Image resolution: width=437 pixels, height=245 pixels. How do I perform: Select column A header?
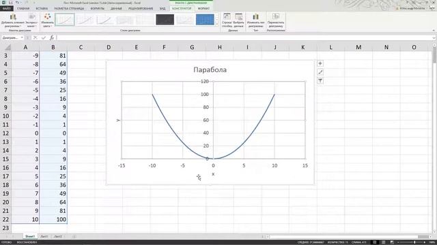coord(25,47)
